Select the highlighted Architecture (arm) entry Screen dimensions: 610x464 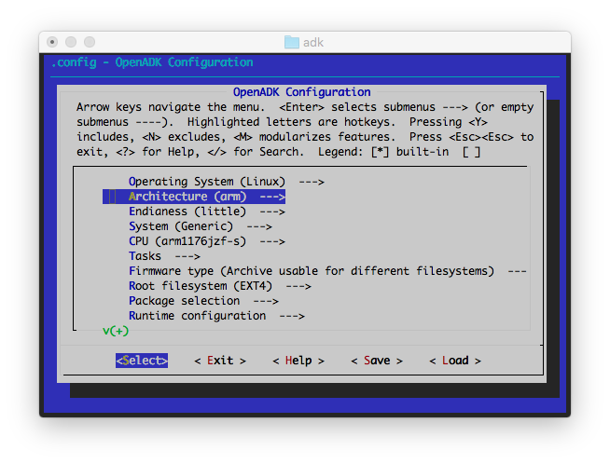pyautogui.click(x=206, y=197)
